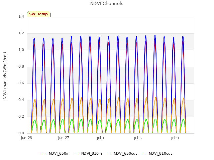
Task: Click the Jul 5 x-axis label
Action: tap(138, 138)
